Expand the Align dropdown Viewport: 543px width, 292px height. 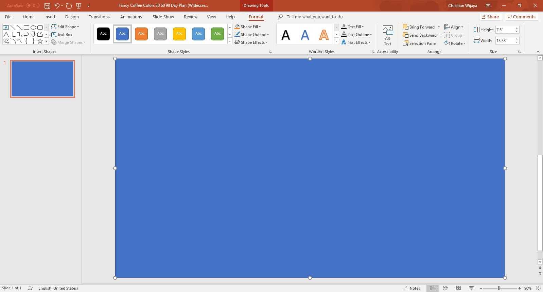tap(454, 27)
